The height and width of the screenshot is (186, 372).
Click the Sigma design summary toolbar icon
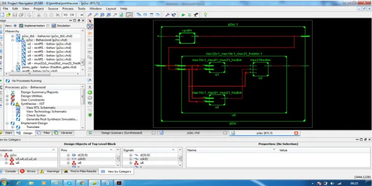click(189, 15)
